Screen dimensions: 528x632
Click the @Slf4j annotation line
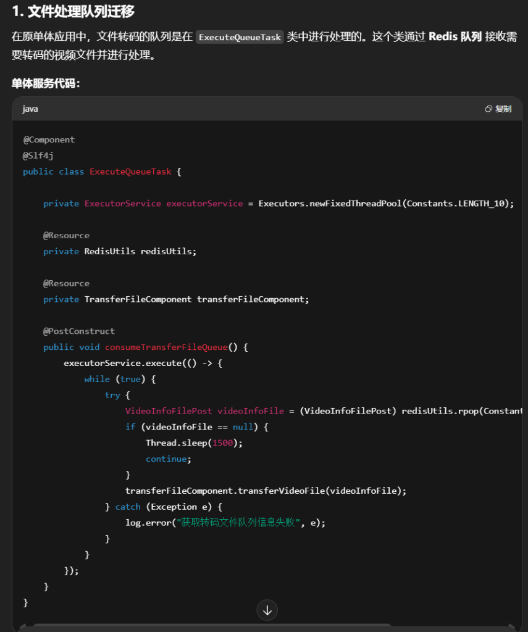[38, 156]
